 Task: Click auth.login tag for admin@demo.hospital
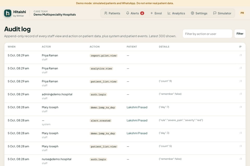tap(98, 94)
